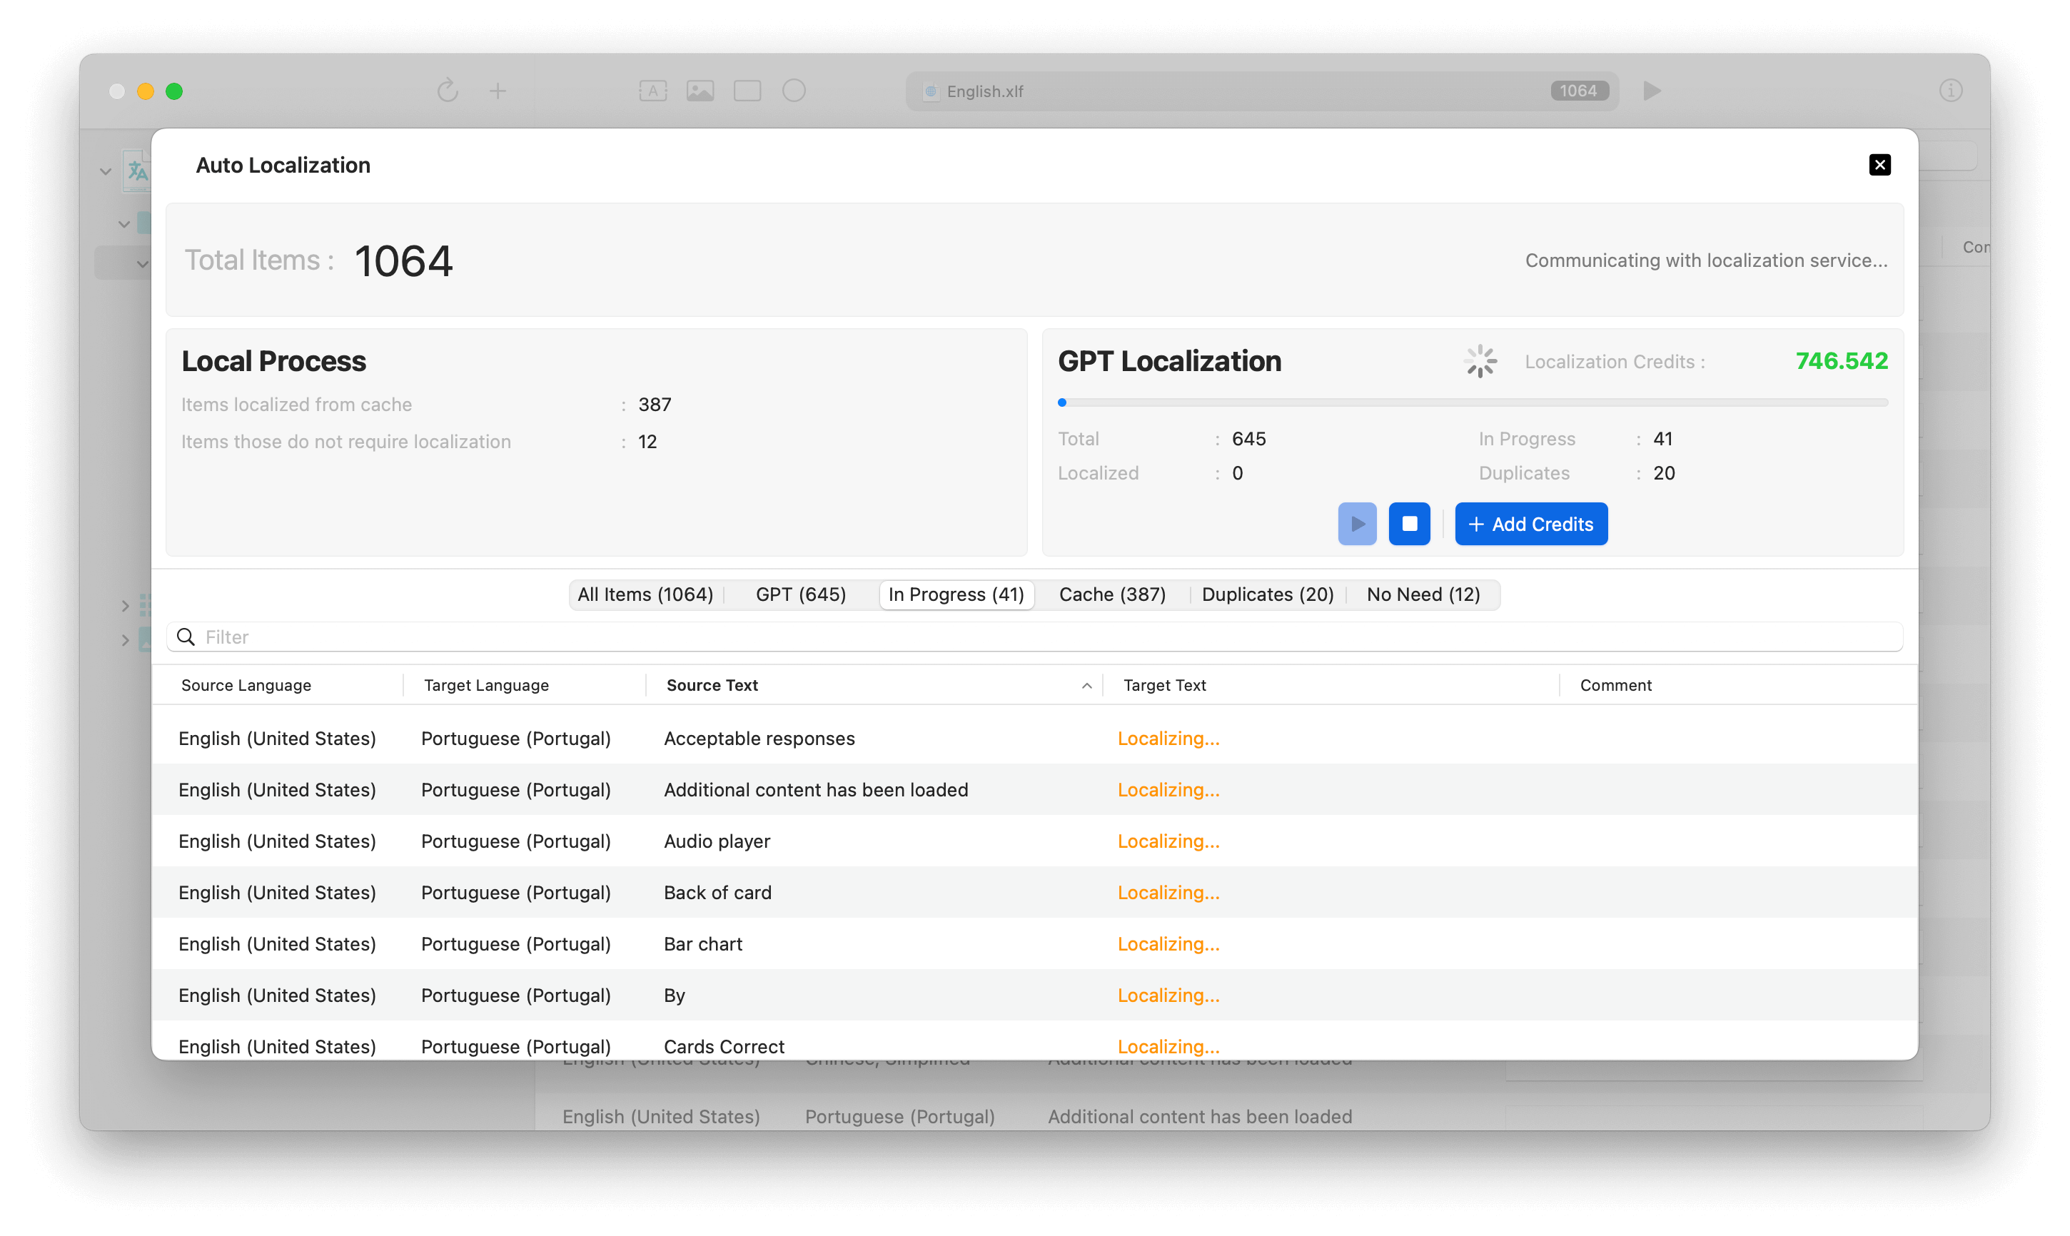
Task: Click Localizing status for Bar chart
Action: coord(1168,943)
